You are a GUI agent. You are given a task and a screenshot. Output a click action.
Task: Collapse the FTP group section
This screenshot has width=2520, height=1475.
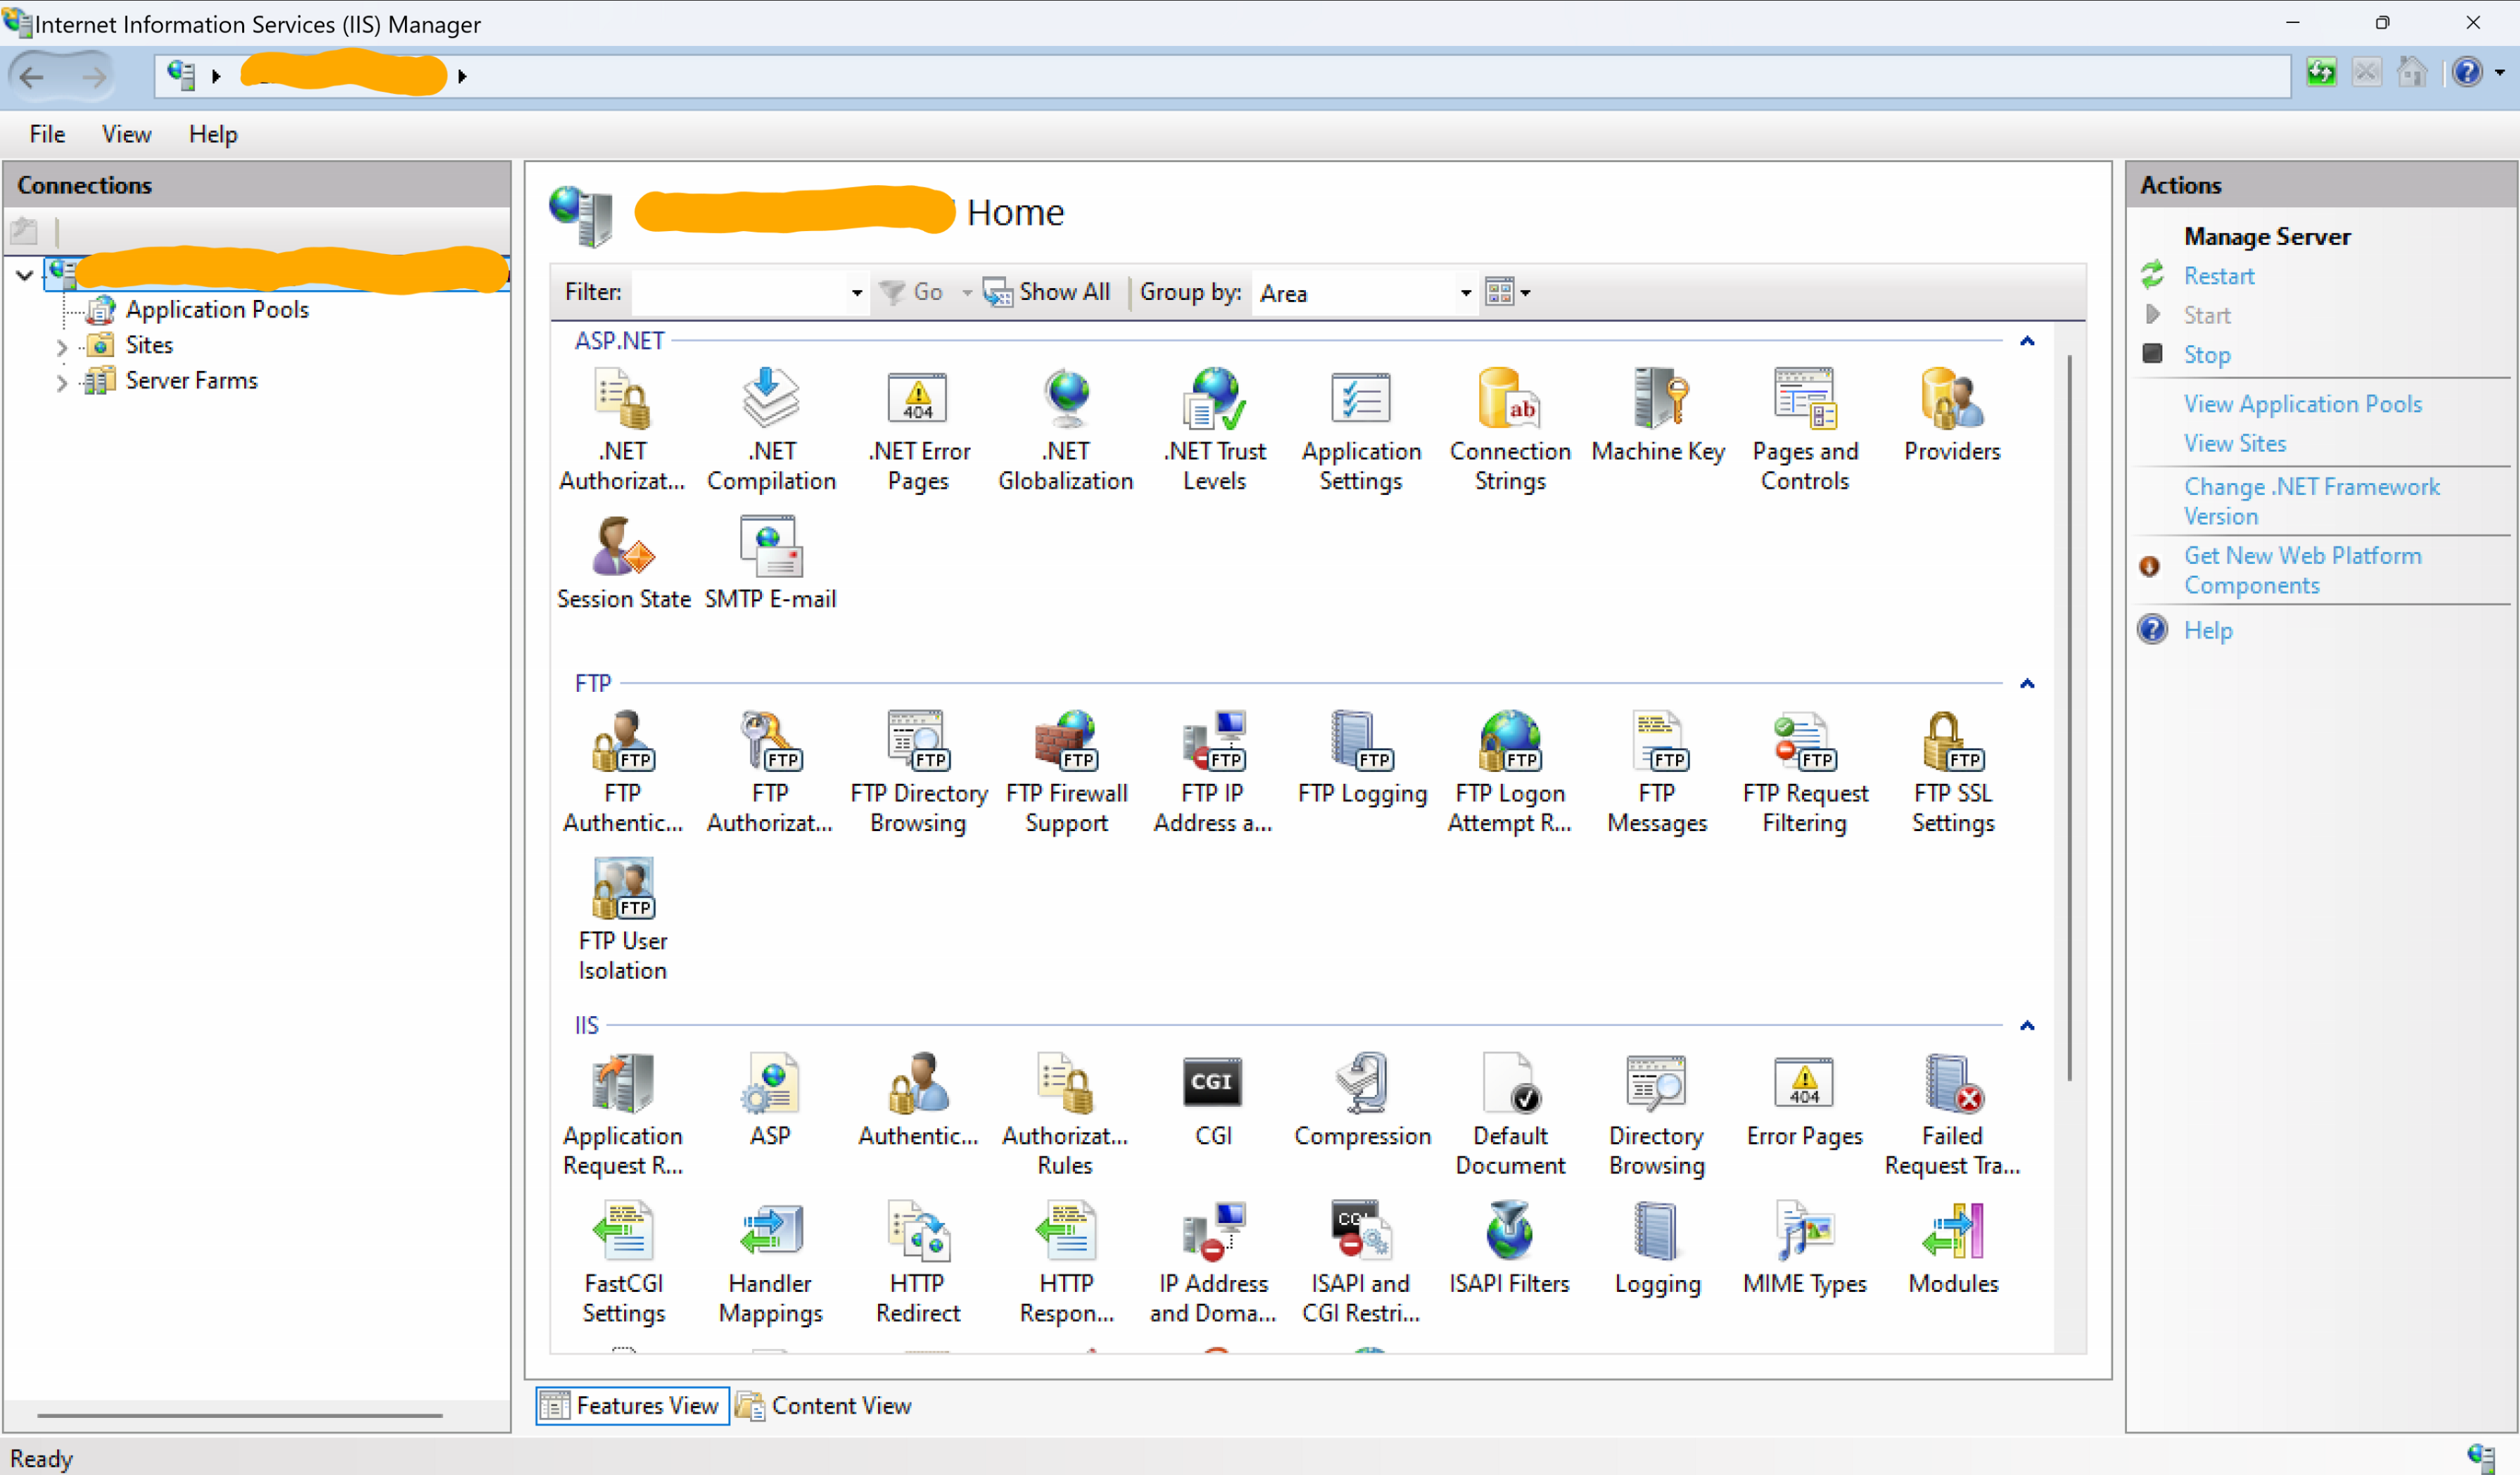[x=2027, y=684]
